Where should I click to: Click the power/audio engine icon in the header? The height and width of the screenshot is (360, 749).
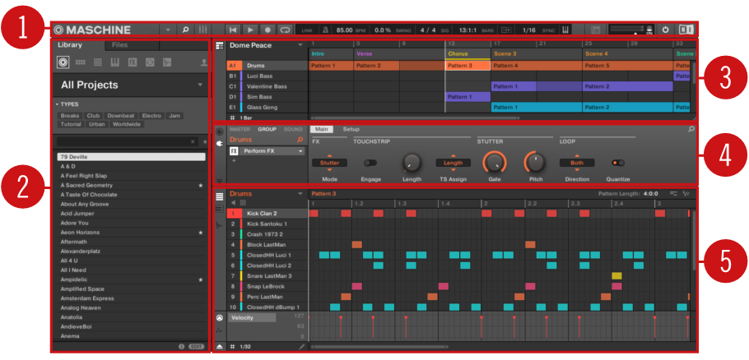pos(666,30)
